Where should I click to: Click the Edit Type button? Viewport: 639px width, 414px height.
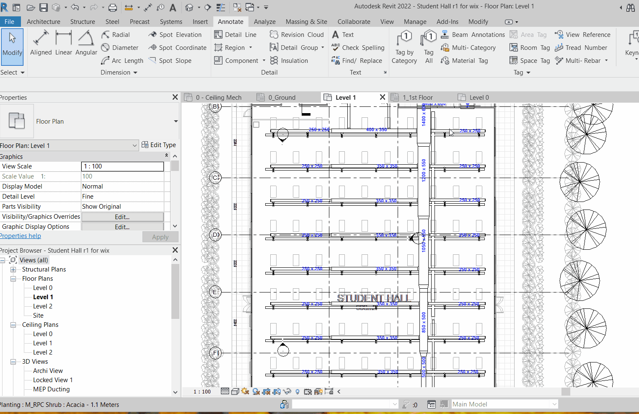pos(159,145)
